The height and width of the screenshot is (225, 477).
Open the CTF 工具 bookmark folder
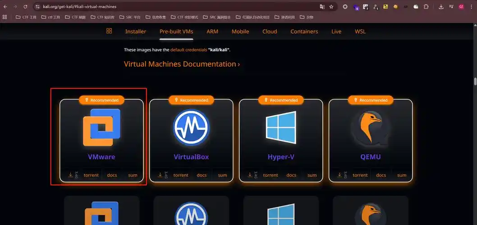(26, 17)
